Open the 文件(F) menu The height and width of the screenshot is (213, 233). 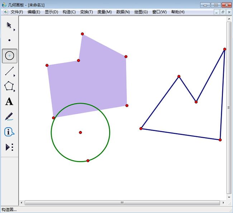tap(16, 12)
